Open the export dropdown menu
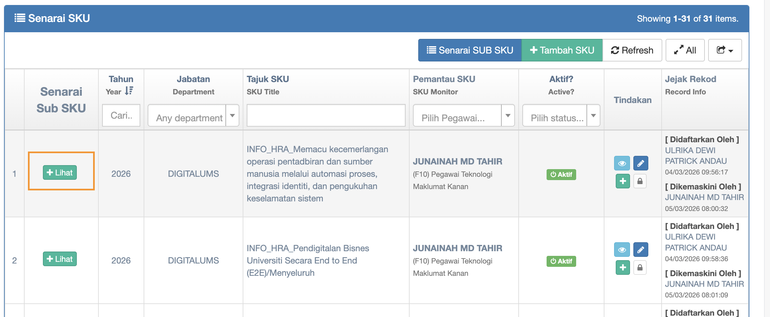Viewport: 770px width, 317px height. (724, 50)
